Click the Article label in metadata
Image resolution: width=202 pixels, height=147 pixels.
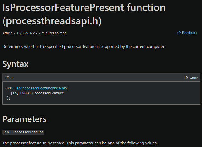(x=7, y=33)
